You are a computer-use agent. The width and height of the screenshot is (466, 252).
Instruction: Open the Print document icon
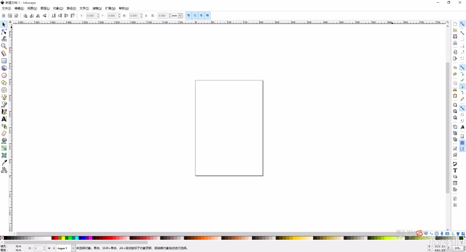(455, 43)
